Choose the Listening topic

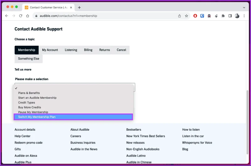pos(71,50)
